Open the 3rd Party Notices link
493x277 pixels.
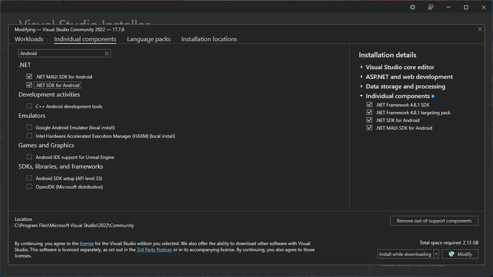click(x=154, y=250)
